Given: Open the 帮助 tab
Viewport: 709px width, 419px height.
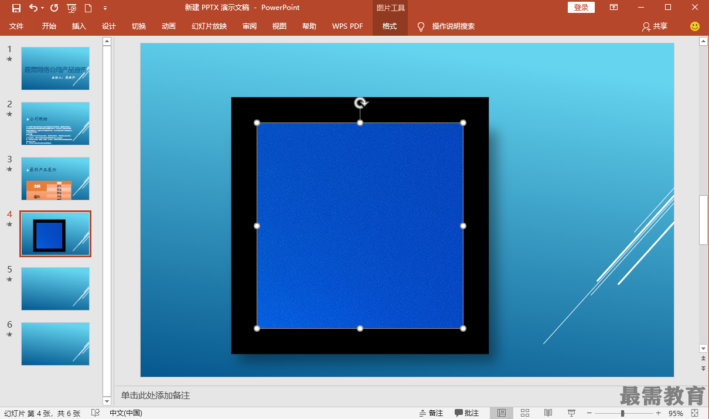Looking at the screenshot, I should (x=309, y=26).
